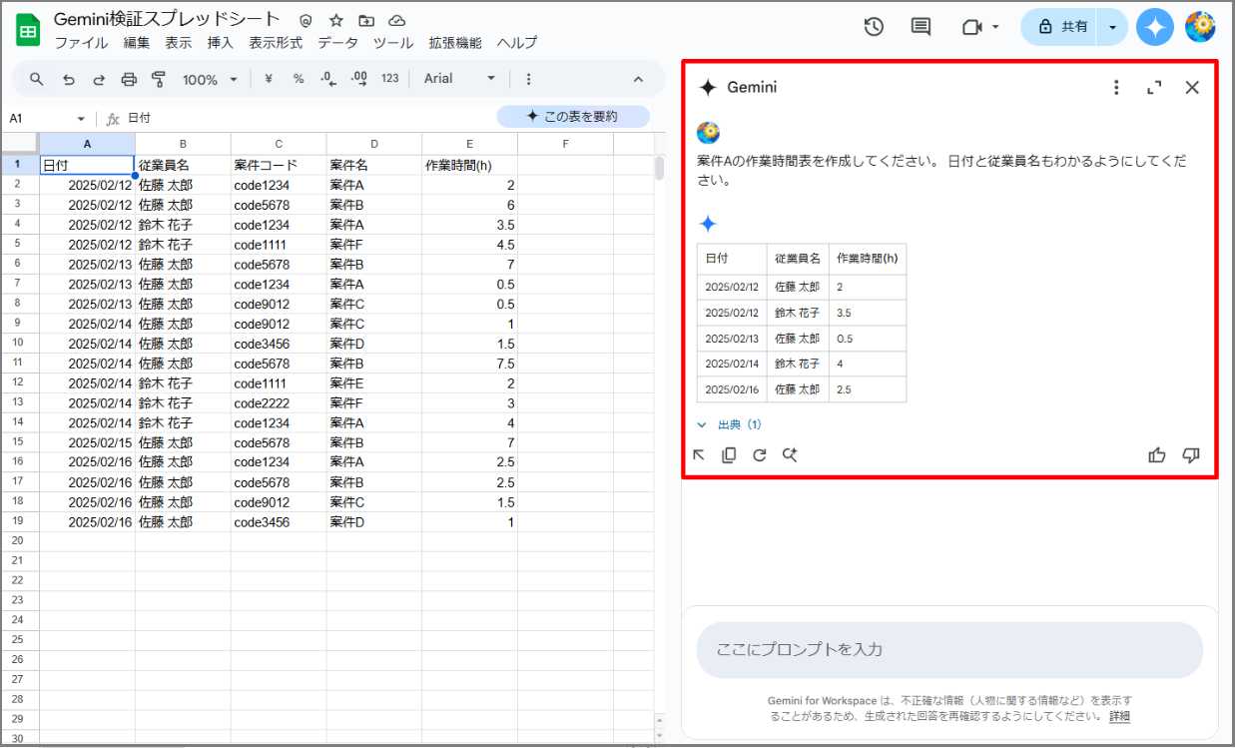Screen dimensions: 1235x748
Task: Click the search magnifier in toolbar
Action: click(37, 79)
